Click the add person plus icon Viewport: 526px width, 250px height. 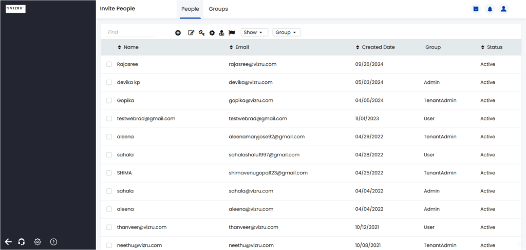pos(178,32)
